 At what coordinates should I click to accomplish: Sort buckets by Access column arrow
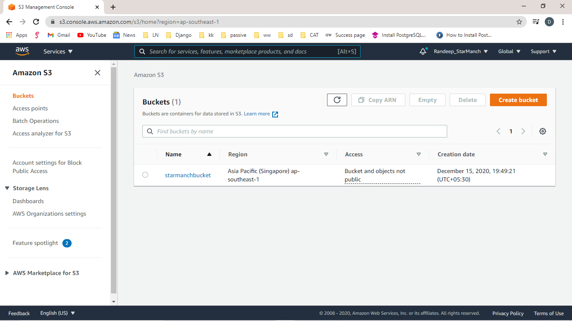pyautogui.click(x=419, y=154)
